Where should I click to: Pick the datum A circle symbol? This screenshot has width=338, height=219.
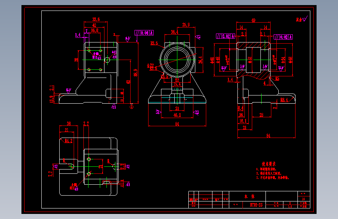(x=132, y=106)
